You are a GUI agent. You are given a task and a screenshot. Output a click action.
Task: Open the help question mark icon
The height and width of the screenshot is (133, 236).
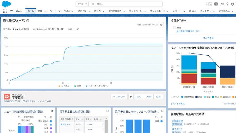227,4
